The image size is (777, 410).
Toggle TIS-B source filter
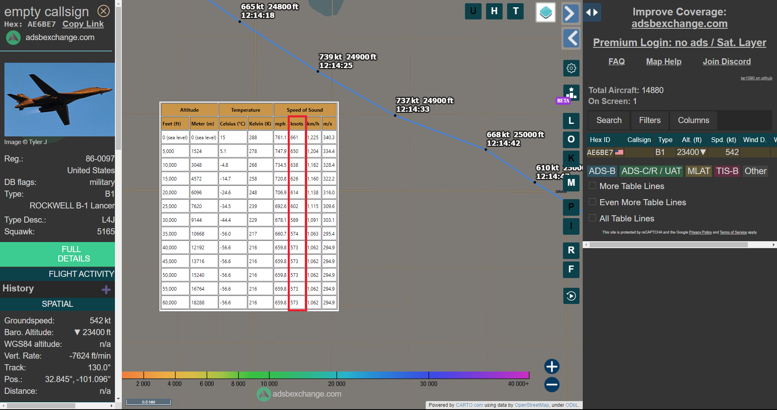click(727, 171)
